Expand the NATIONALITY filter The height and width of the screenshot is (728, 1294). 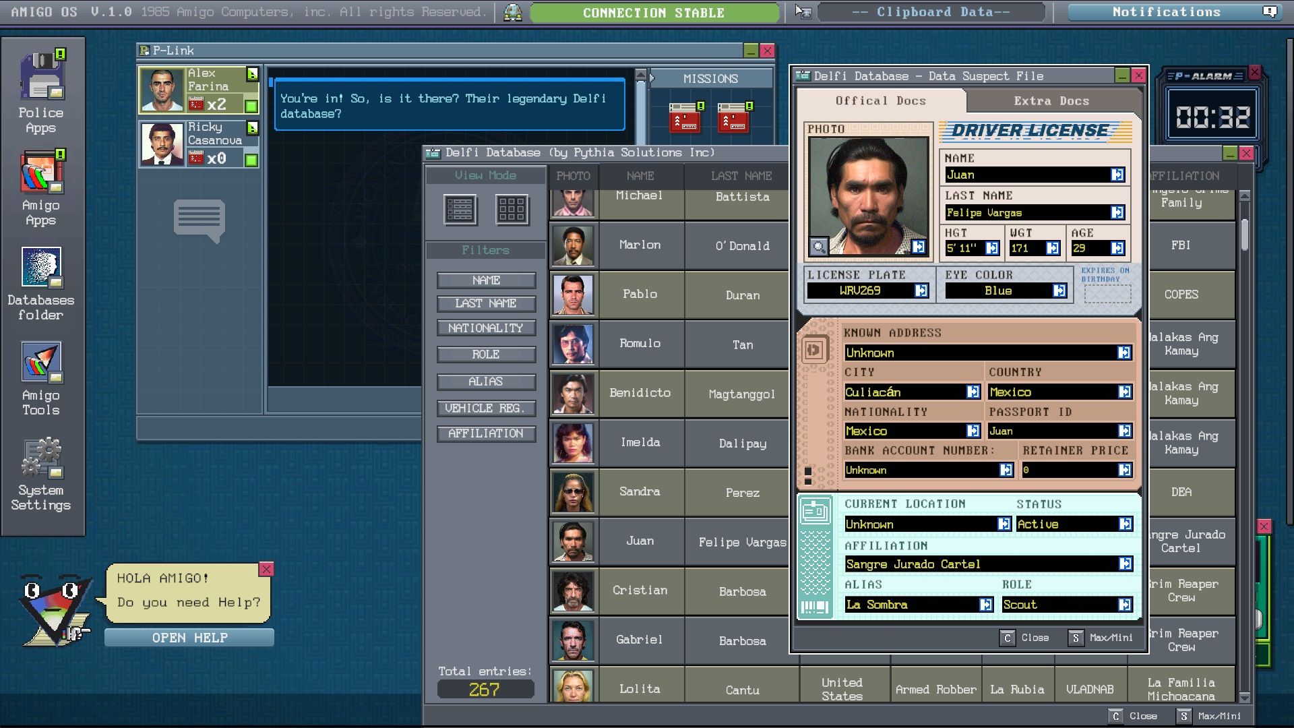(485, 328)
